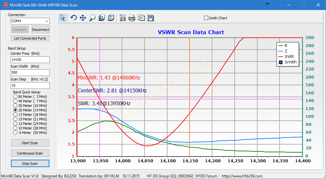Click the 300 label on right axis
The image size is (326, 179).
(x=310, y=38)
